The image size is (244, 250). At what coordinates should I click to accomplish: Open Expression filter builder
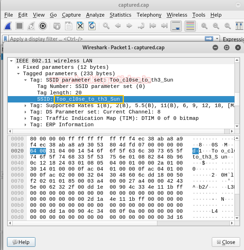tap(233, 39)
